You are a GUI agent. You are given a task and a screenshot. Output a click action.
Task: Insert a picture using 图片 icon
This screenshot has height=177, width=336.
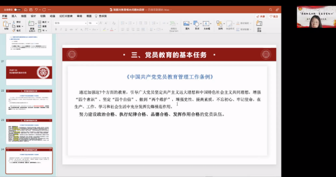point(186,24)
